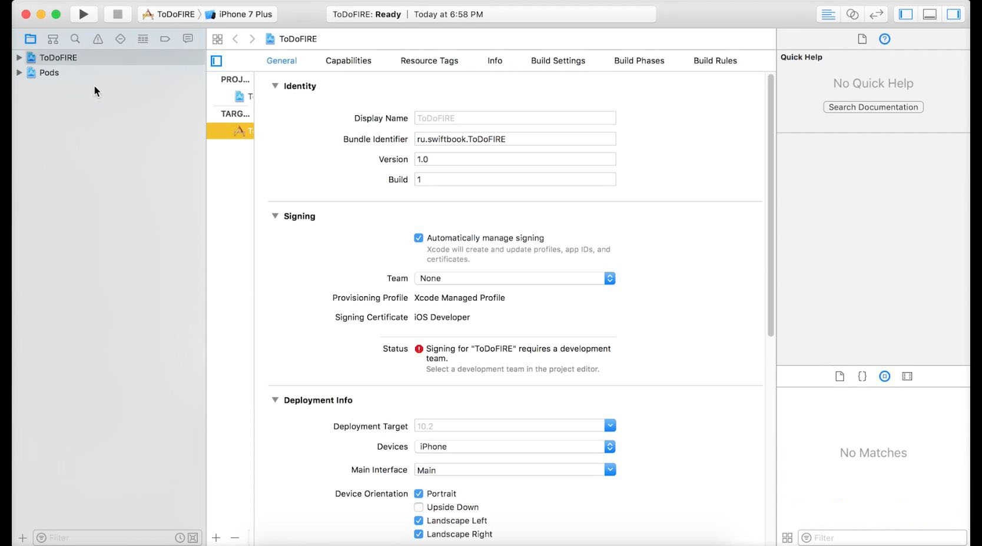The image size is (982, 546).
Task: Open the Object library
Action: click(x=884, y=376)
